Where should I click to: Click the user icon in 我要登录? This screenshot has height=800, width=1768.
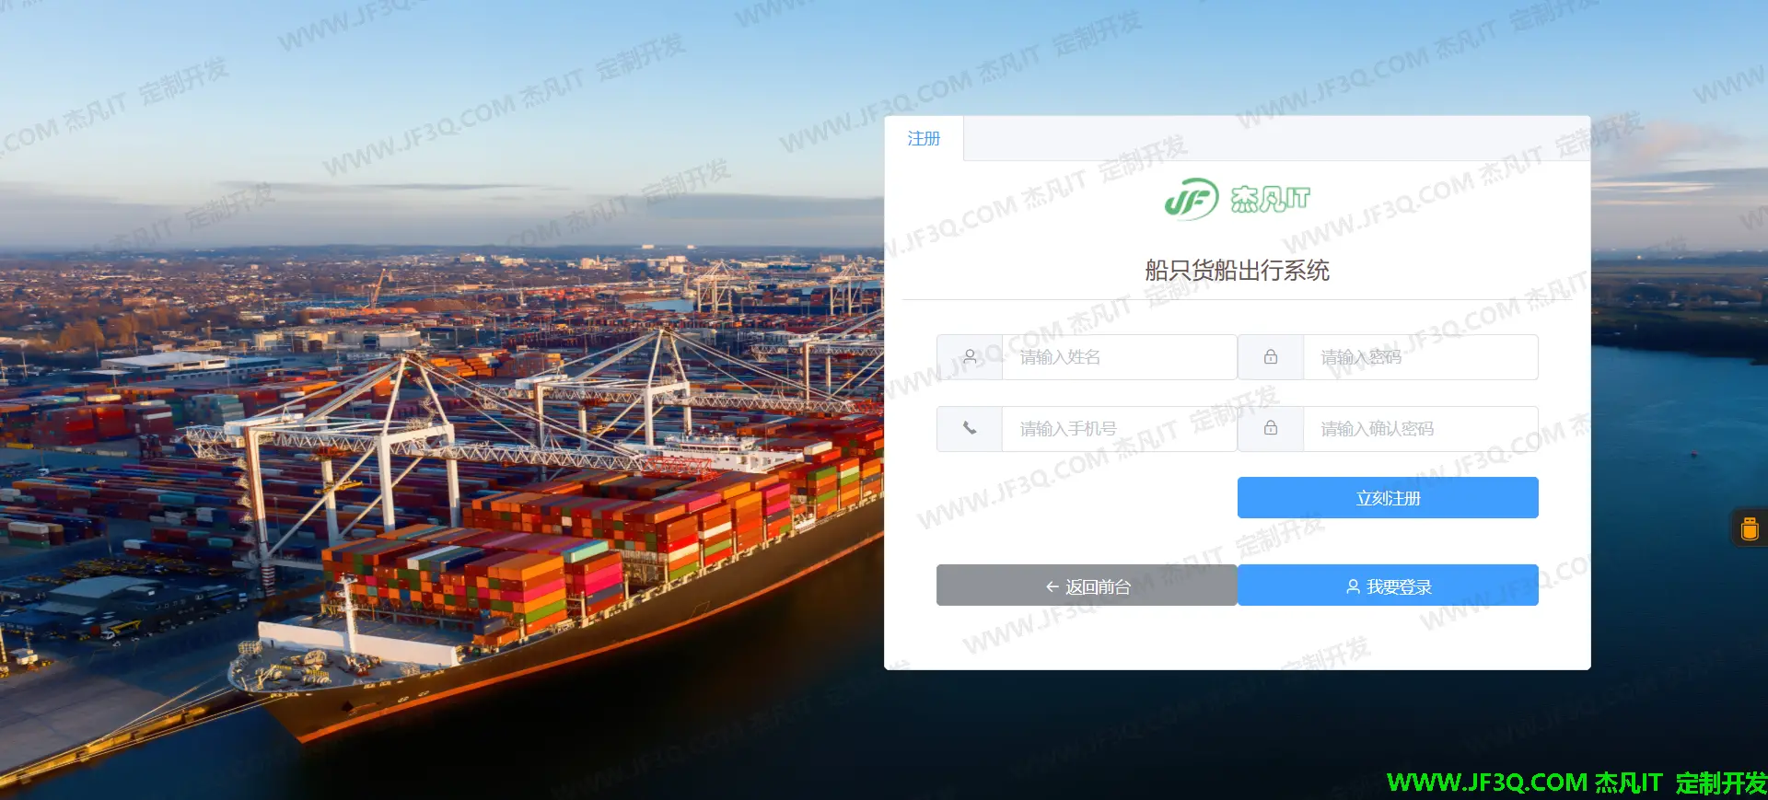tap(1353, 586)
